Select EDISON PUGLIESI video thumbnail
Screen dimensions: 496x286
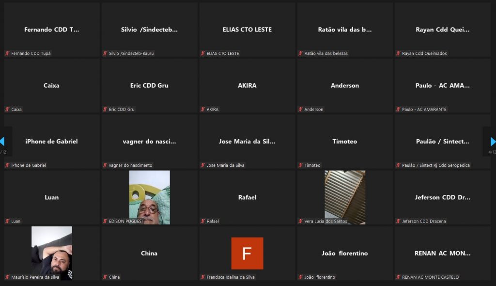pyautogui.click(x=150, y=197)
